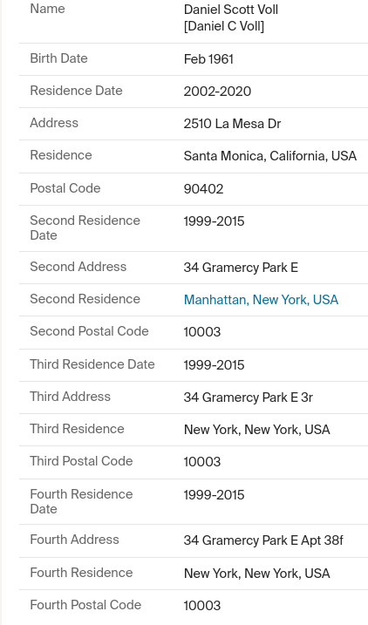Click the 34 Gramercy Park E Apt 38f address
This screenshot has height=625, width=368.
(263, 540)
